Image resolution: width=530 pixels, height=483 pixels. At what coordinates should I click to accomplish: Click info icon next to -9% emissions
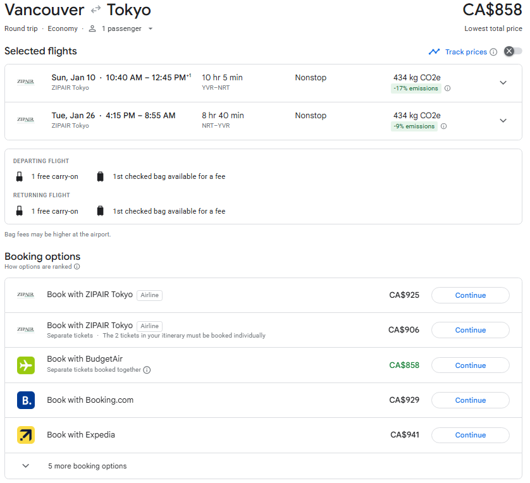click(443, 126)
